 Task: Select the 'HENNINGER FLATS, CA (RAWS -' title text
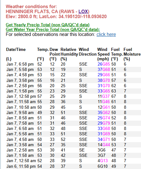point(41,12)
